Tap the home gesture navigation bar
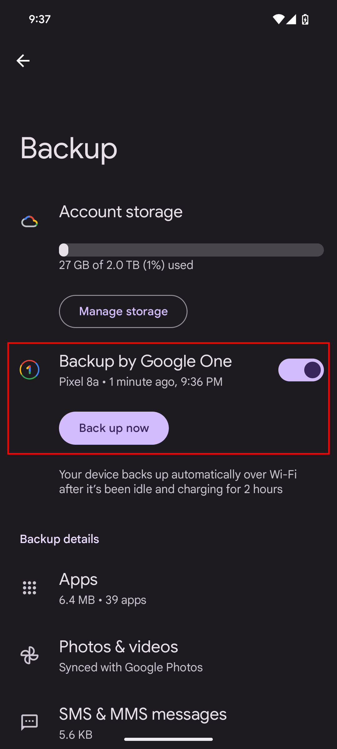Screen dimensions: 337x749 click(168, 739)
